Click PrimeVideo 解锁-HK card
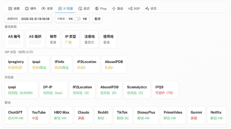This screenshot has width=231, height=129. (173, 115)
